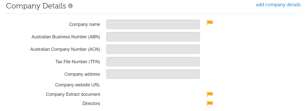
Task: Click the Company name label
Action: pos(84,24)
